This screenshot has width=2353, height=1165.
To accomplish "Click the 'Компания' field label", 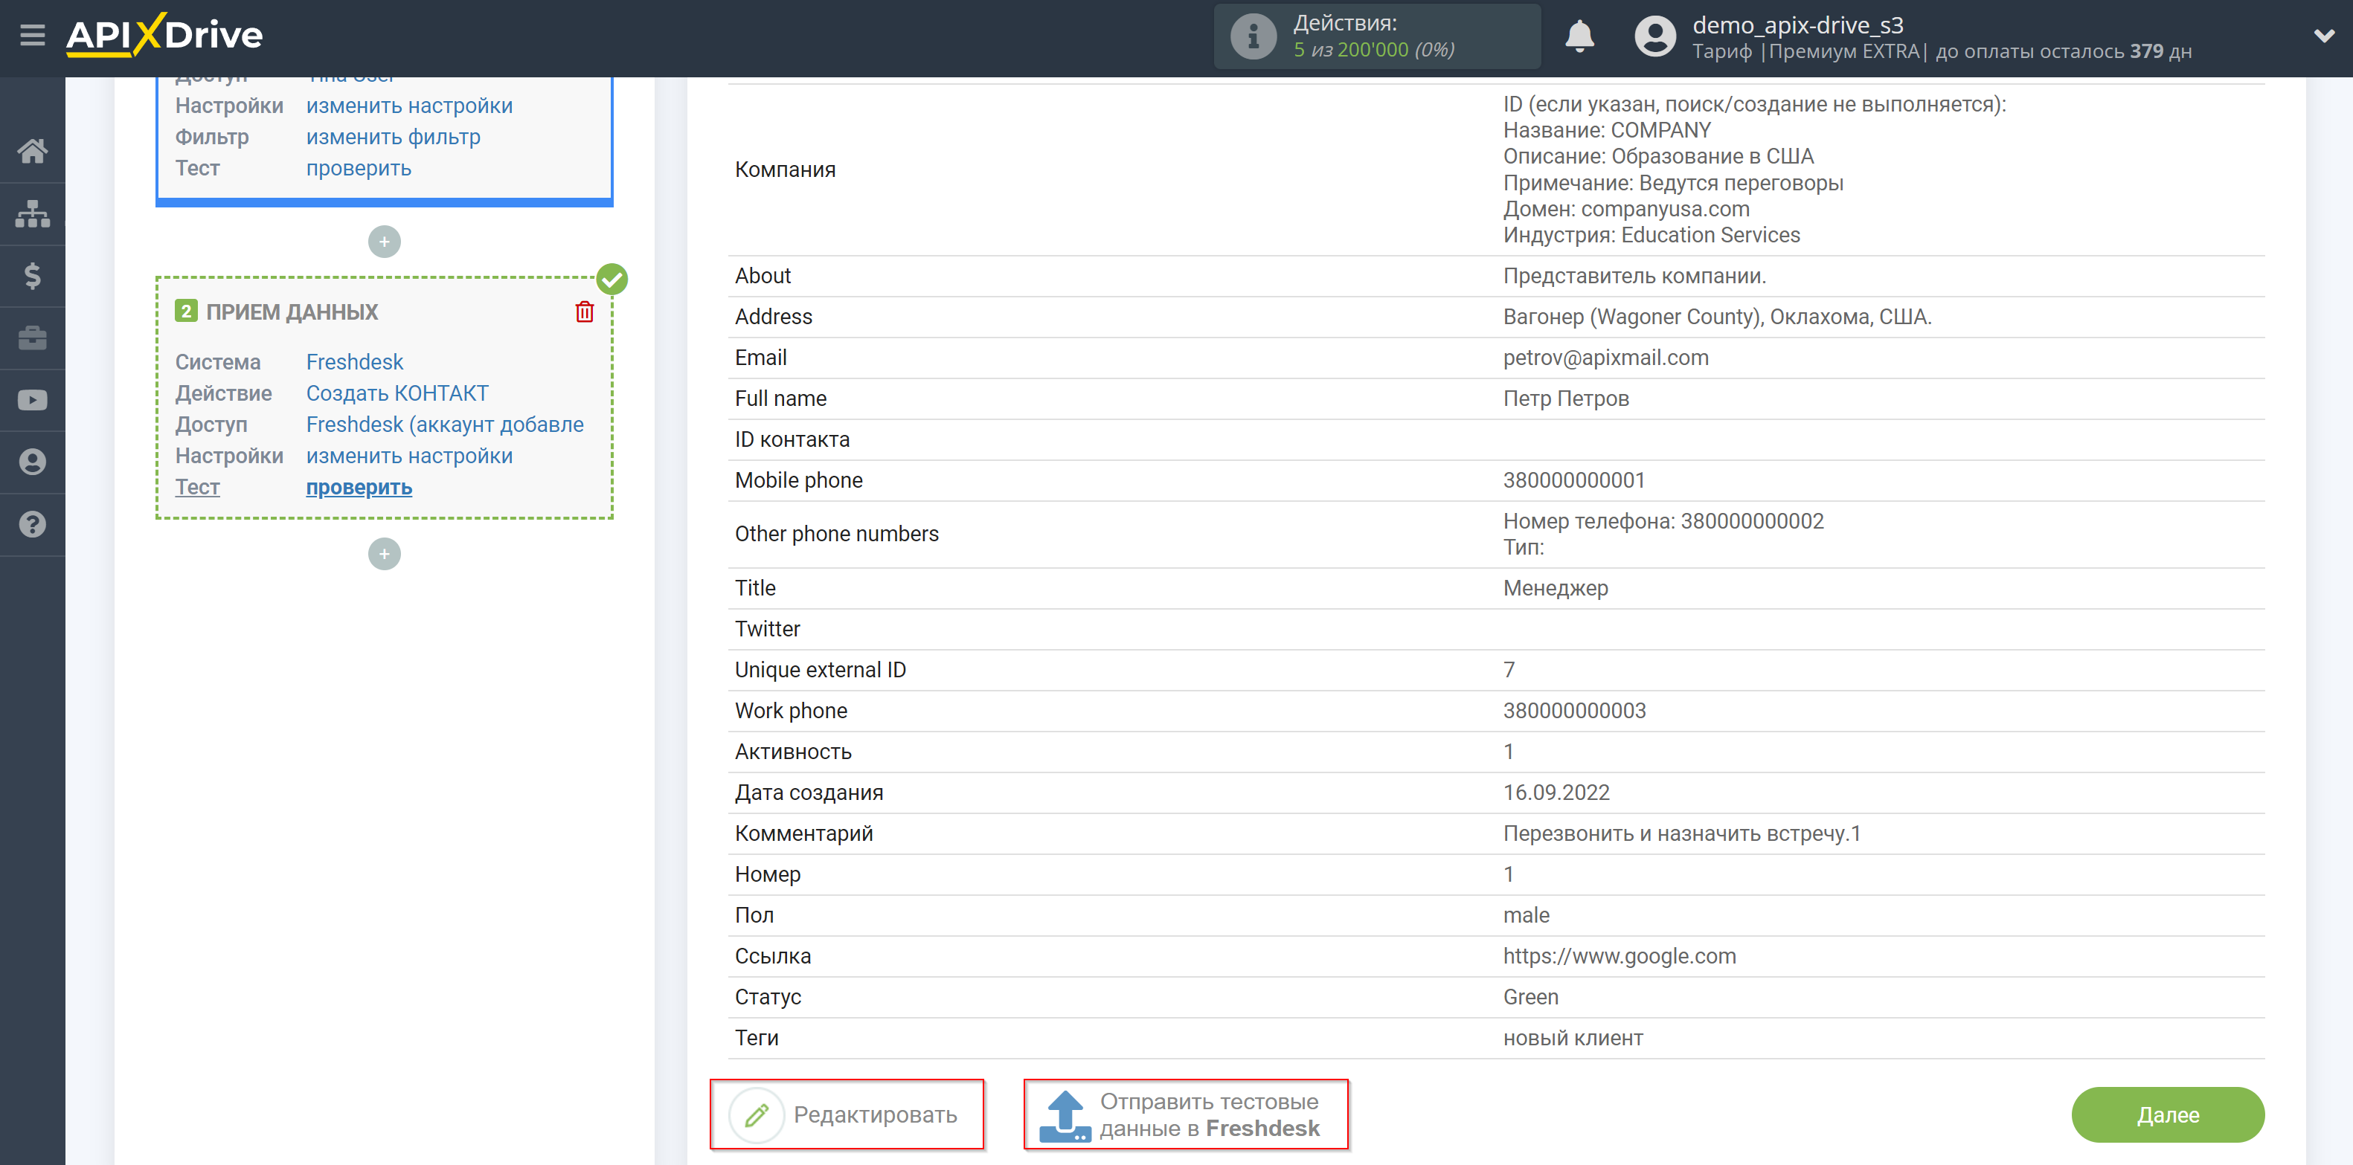I will pos(785,170).
